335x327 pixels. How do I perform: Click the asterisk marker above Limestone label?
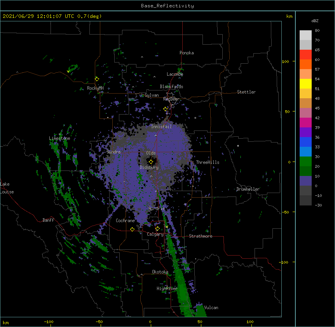[59, 134]
